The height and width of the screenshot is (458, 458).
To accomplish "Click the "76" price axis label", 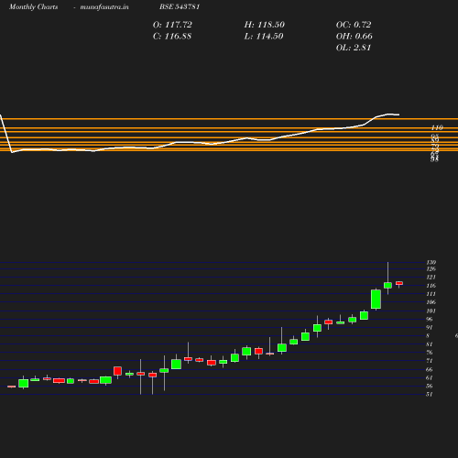I will 430,353.
